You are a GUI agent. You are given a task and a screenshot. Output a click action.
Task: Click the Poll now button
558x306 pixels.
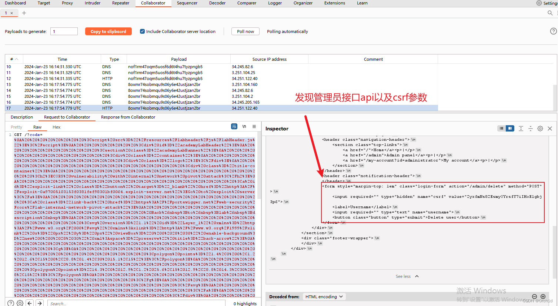[245, 31]
